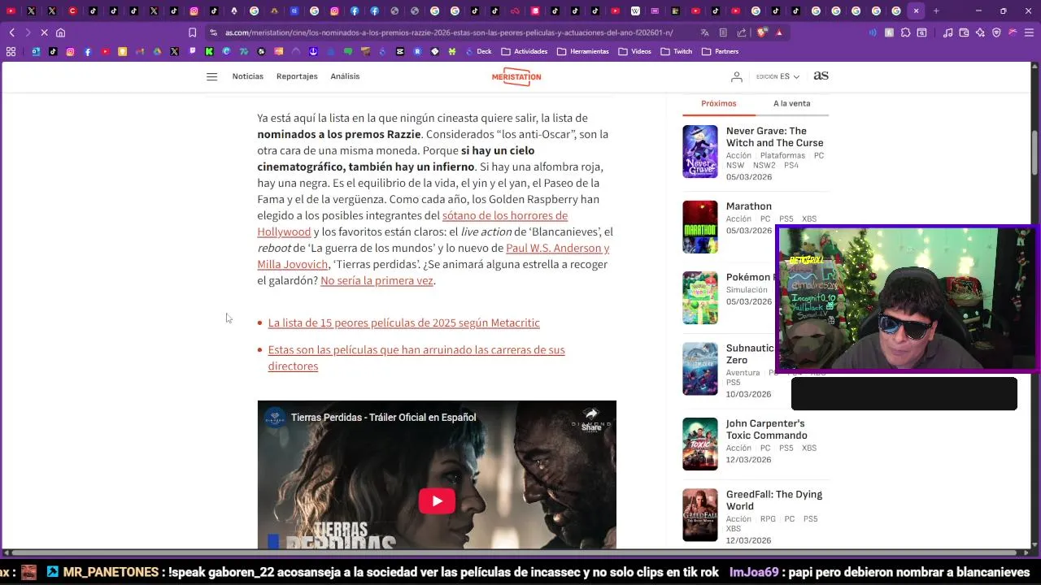Bookmark this page with the bookmark icon
The height and width of the screenshot is (585, 1041).
(192, 32)
